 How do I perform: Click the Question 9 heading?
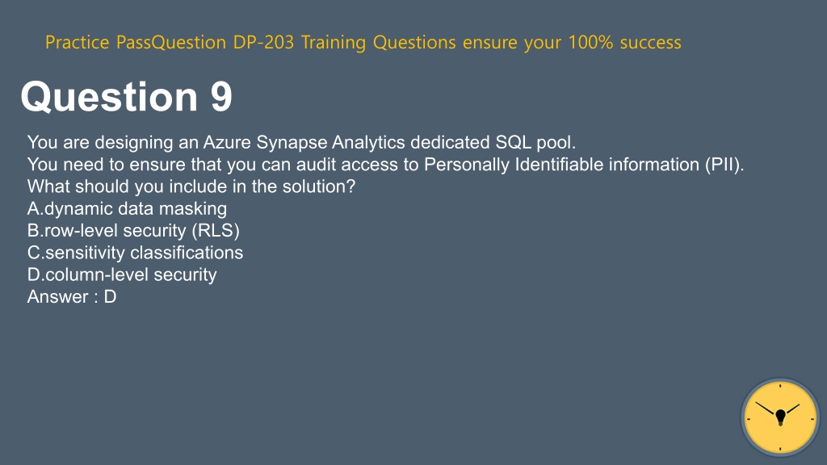126,97
